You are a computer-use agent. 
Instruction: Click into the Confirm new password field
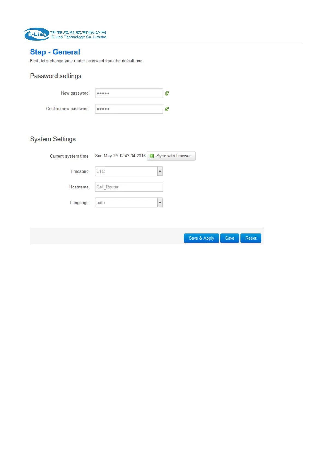pos(129,109)
